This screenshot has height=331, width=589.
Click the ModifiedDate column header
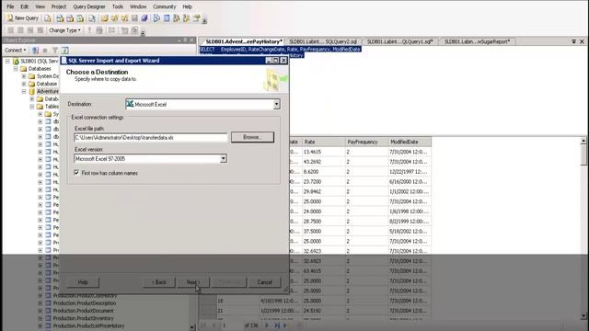(x=410, y=142)
